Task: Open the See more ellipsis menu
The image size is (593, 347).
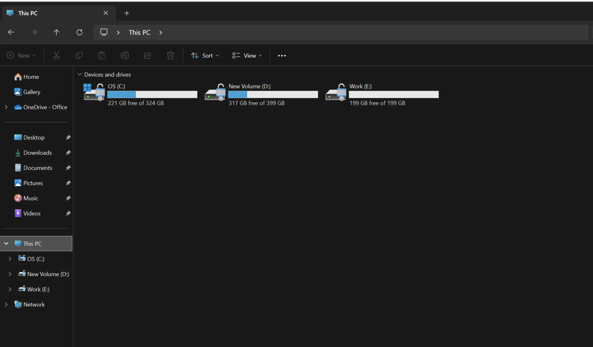Action: pyautogui.click(x=282, y=55)
